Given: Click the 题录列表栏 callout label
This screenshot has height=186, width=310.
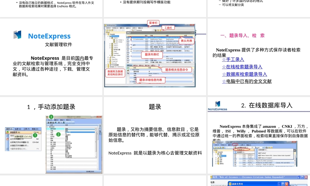Looking at the screenshot, I should coord(152,55).
